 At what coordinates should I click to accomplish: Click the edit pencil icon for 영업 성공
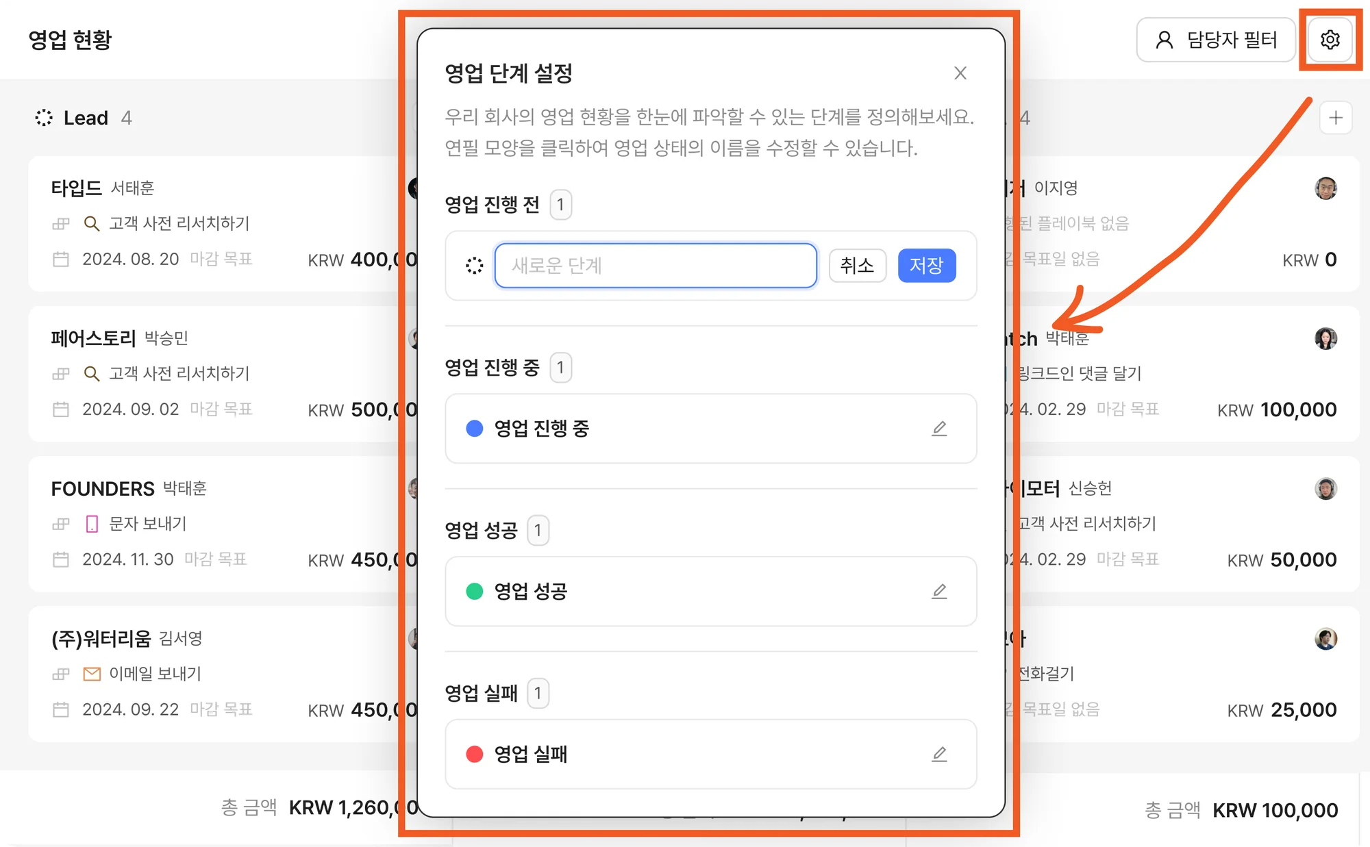(x=939, y=591)
